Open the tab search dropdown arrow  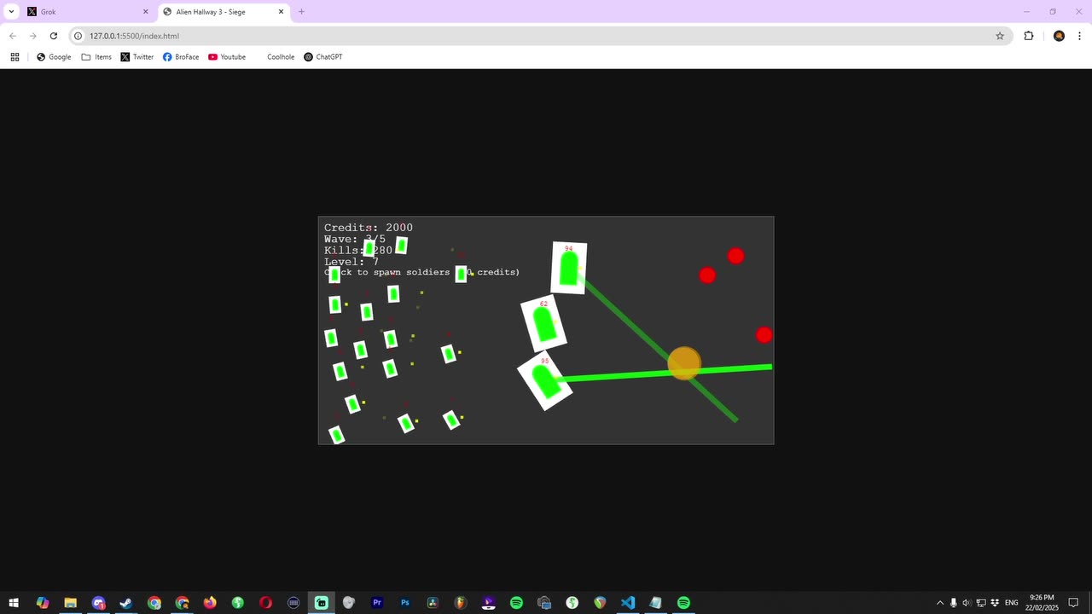point(11,12)
